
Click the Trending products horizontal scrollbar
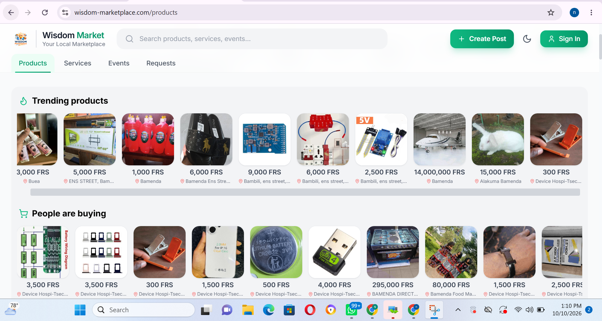[x=305, y=192]
